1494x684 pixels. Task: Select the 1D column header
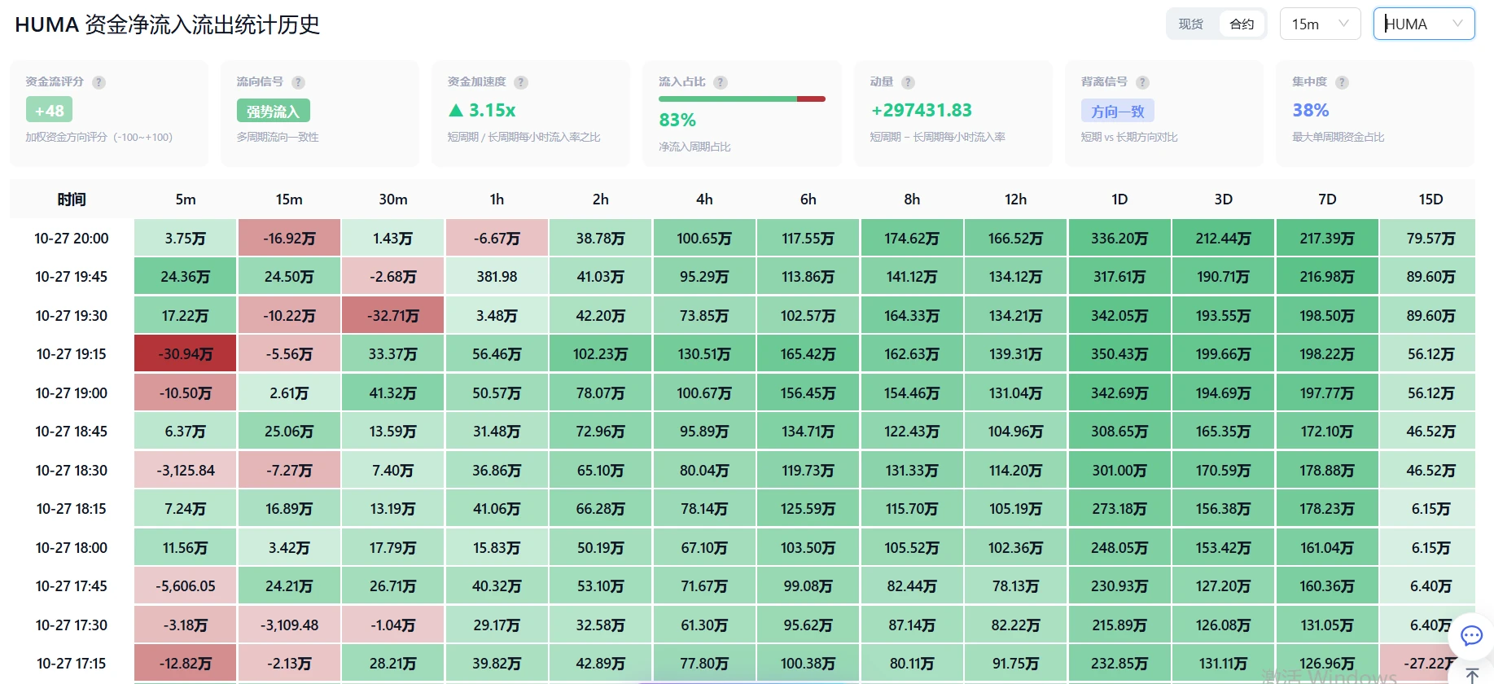(x=1119, y=199)
